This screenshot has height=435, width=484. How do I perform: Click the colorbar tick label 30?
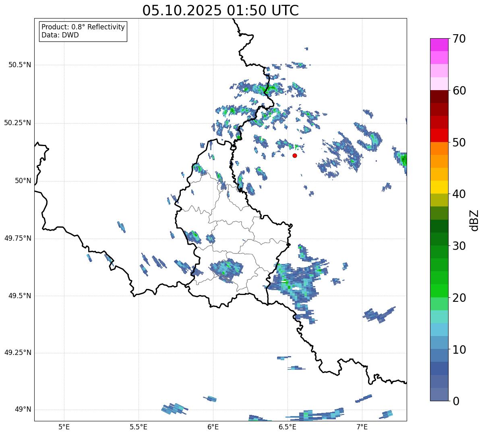459,246
